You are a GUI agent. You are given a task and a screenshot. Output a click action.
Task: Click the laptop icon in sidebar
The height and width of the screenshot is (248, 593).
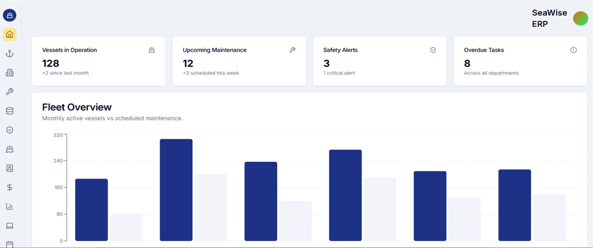tap(9, 226)
